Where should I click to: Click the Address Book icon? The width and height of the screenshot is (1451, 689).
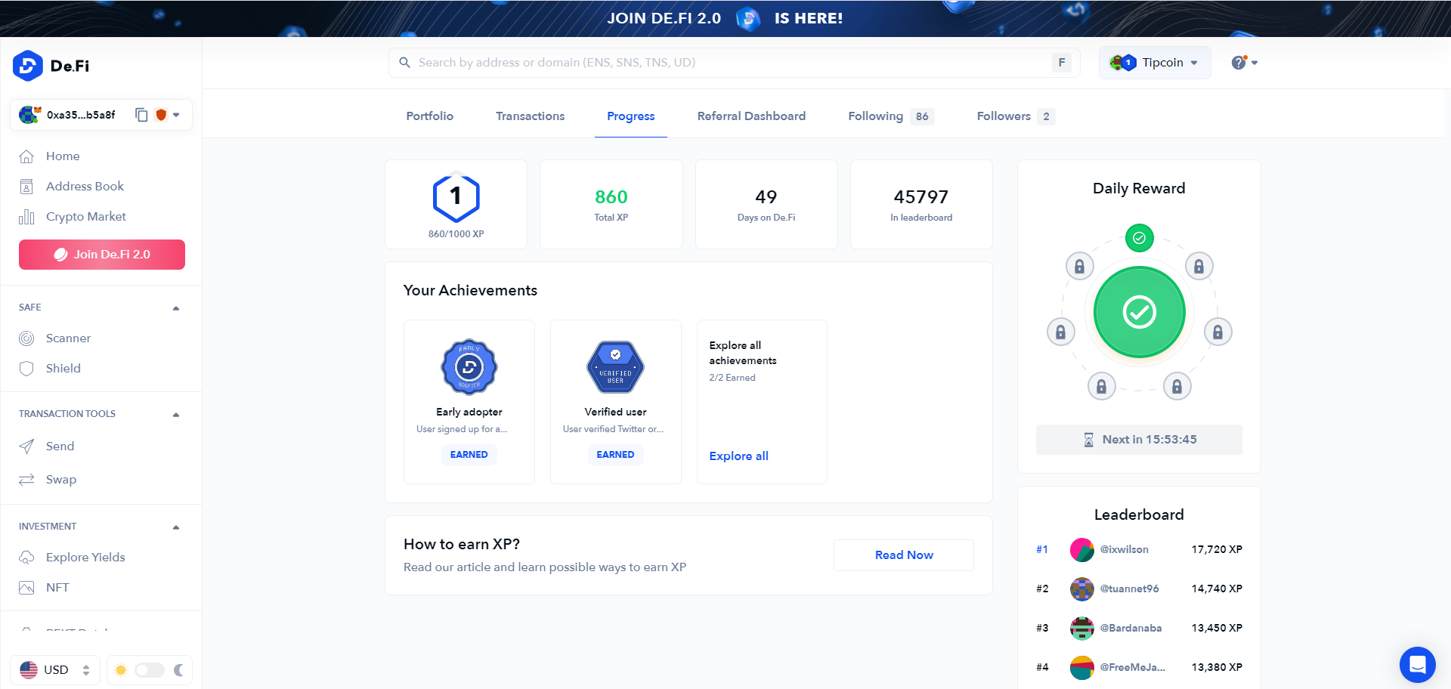tap(26, 187)
